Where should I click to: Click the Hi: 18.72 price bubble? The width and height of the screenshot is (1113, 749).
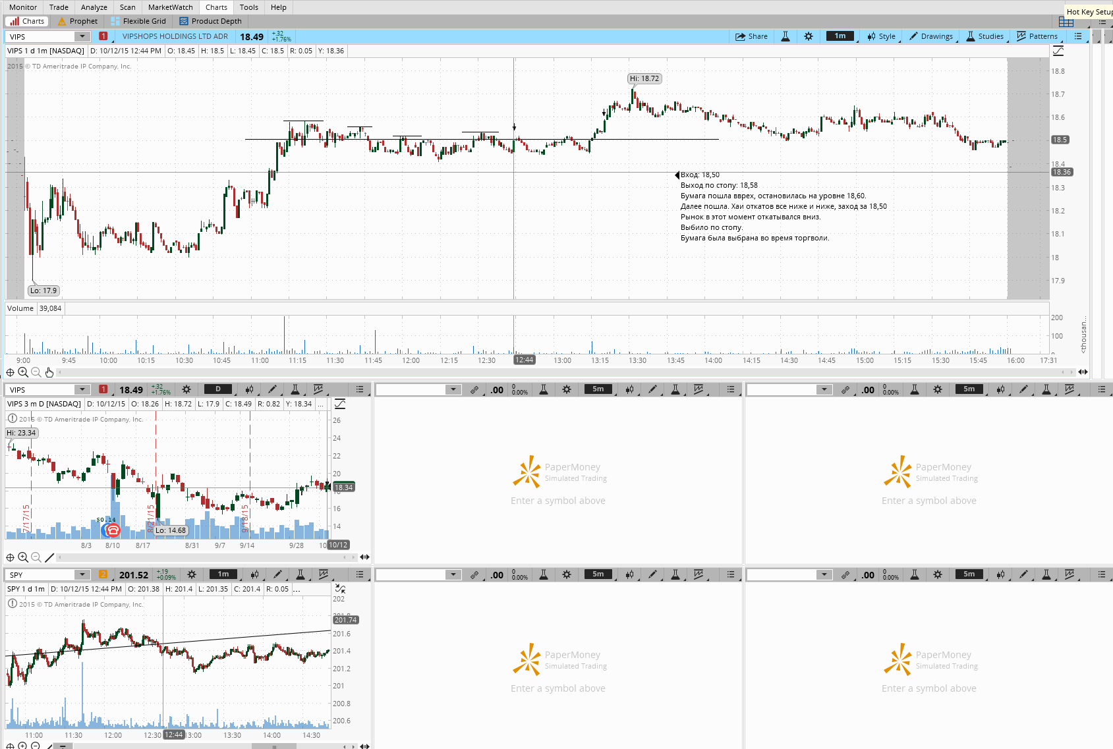pyautogui.click(x=644, y=78)
